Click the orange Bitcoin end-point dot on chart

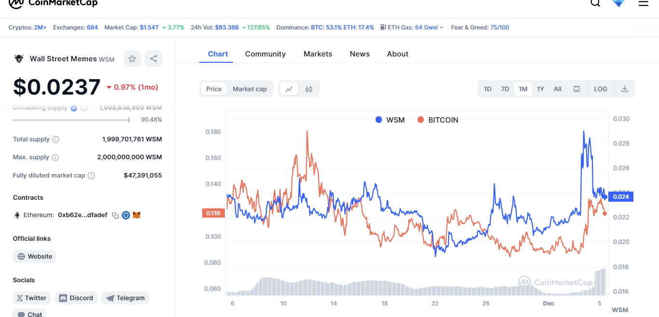point(604,213)
